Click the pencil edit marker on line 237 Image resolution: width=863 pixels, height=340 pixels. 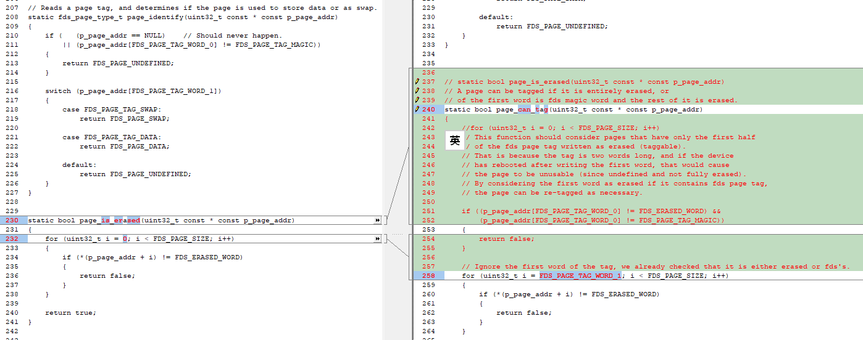pyautogui.click(x=417, y=82)
